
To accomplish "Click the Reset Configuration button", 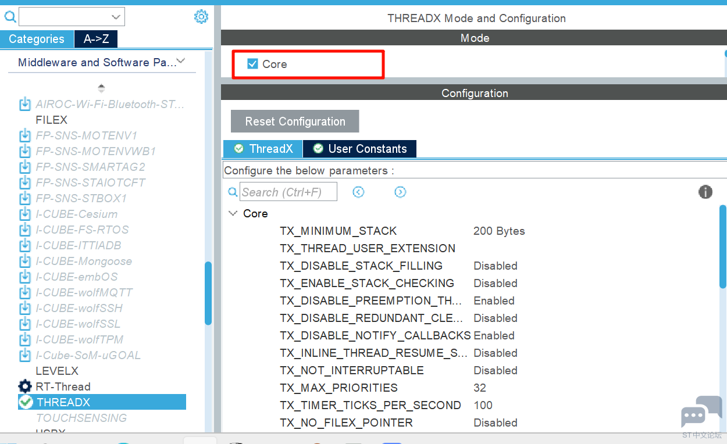I will click(295, 121).
